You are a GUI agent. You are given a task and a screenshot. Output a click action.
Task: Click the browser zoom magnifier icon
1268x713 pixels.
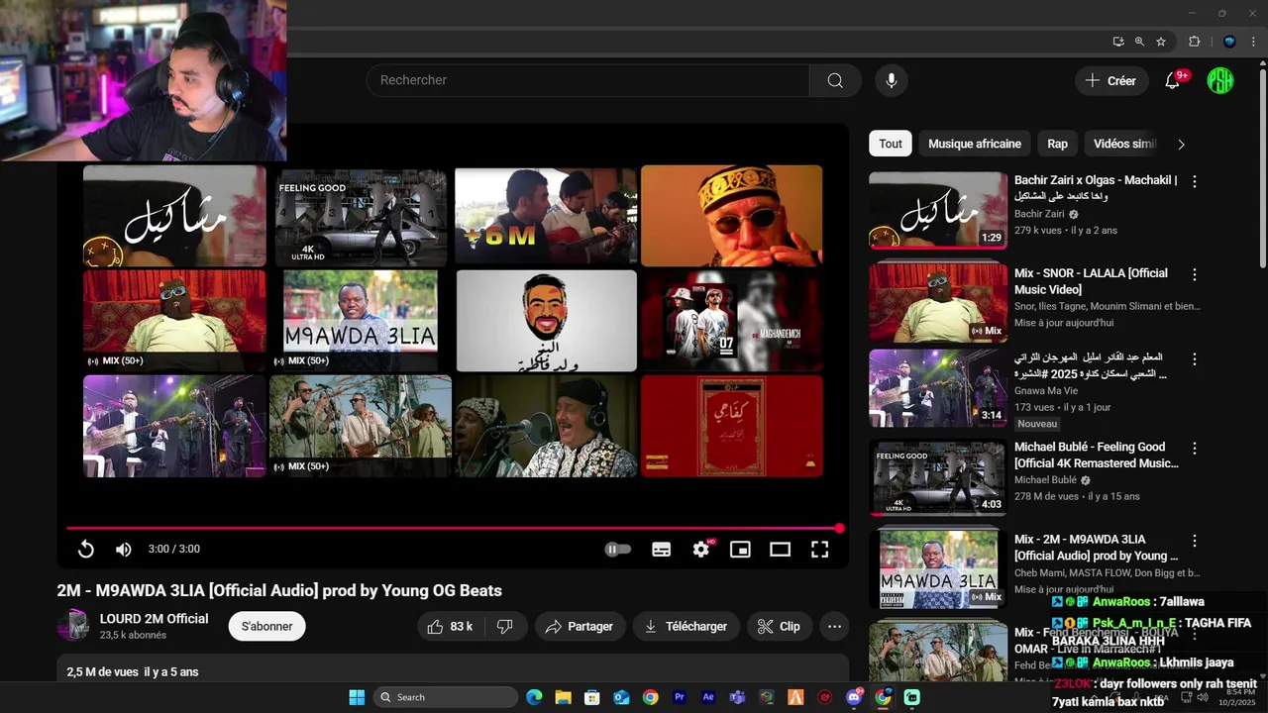[x=1139, y=42]
